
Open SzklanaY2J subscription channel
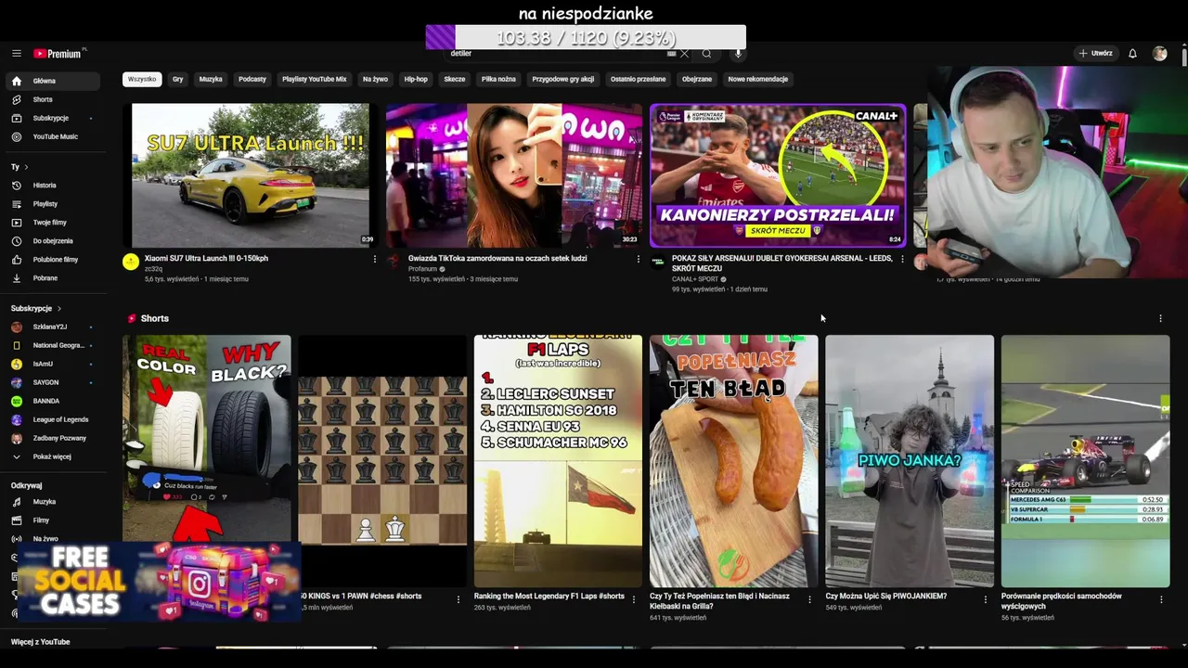pos(52,327)
